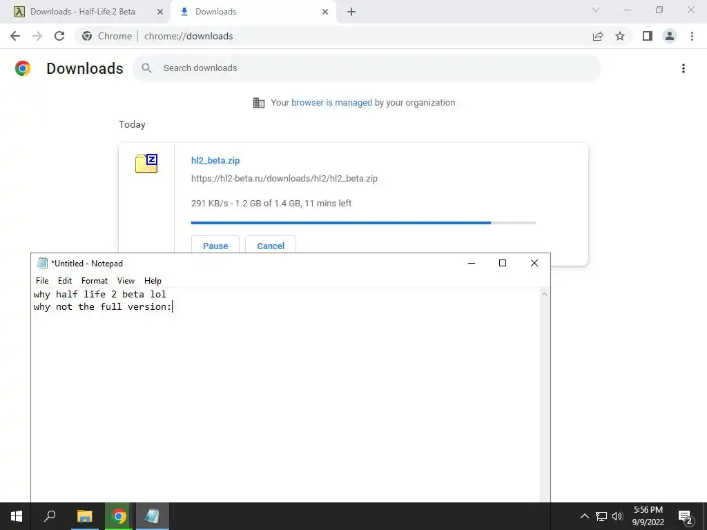
Task: Open Notepad's Format menu
Action: pyautogui.click(x=94, y=280)
